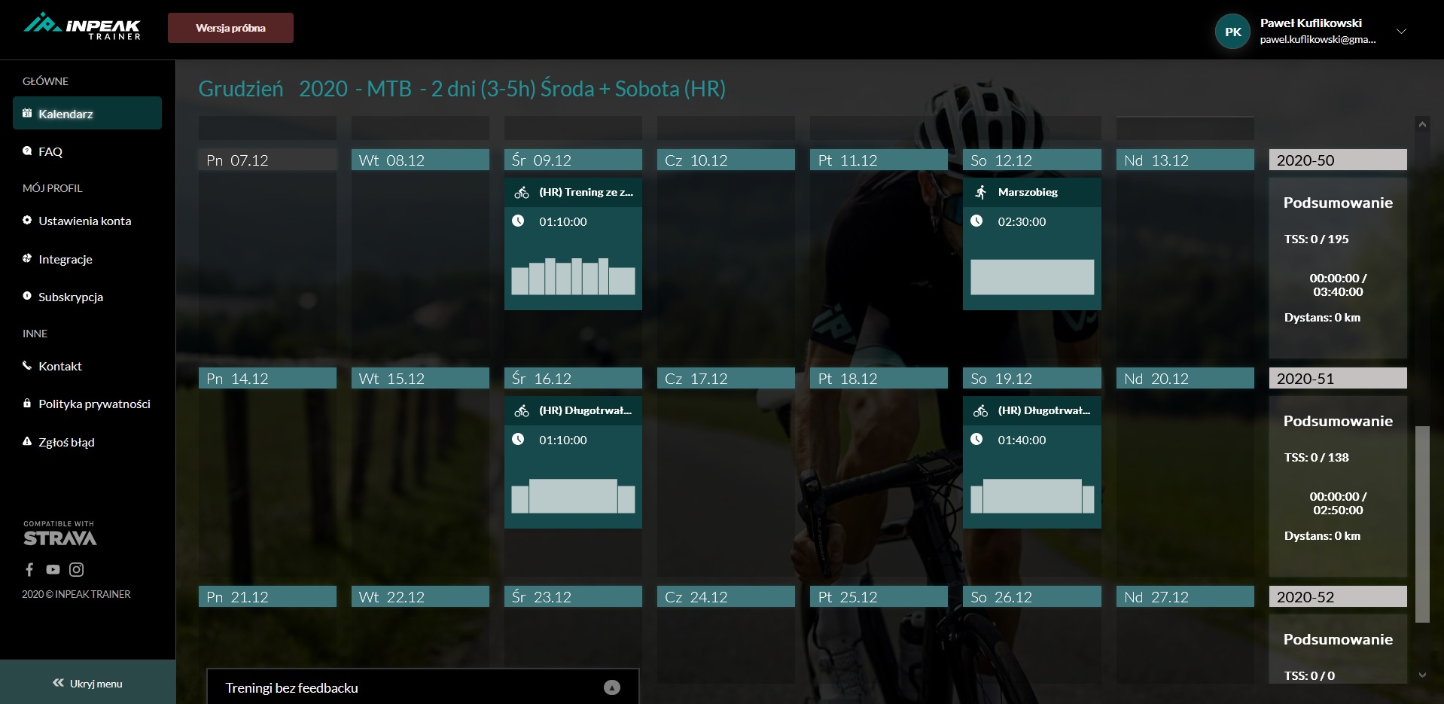This screenshot has width=1444, height=704.
Task: Open the Kalendarz menu item
Action: (x=87, y=114)
